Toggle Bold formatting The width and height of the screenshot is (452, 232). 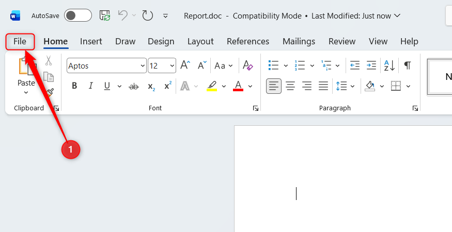click(x=74, y=86)
